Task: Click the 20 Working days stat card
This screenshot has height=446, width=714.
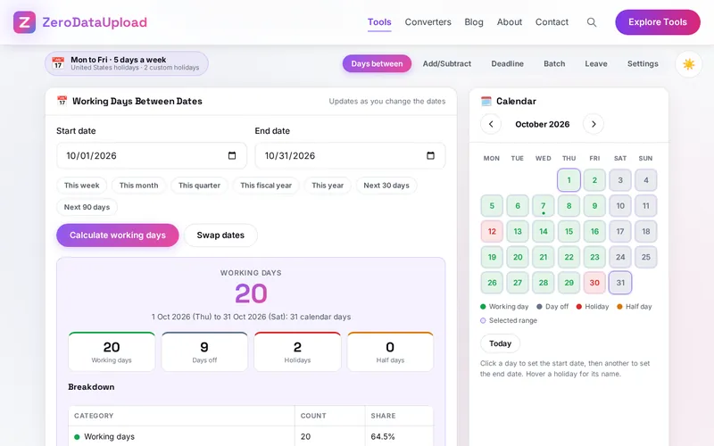Action: (x=112, y=351)
